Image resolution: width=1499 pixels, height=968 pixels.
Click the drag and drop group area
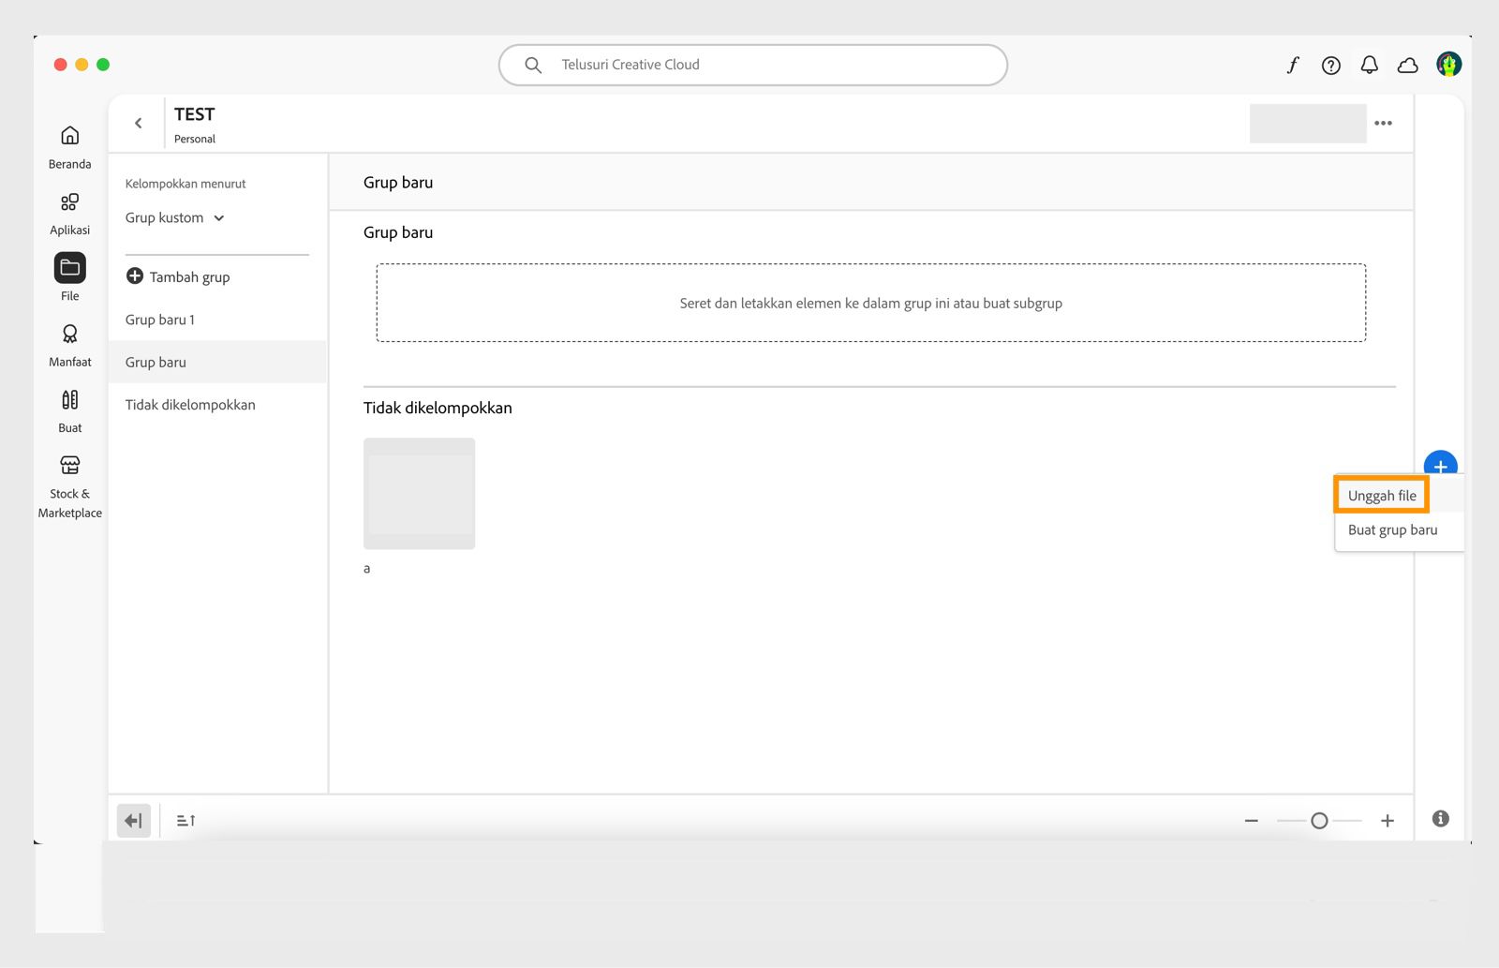(x=870, y=303)
